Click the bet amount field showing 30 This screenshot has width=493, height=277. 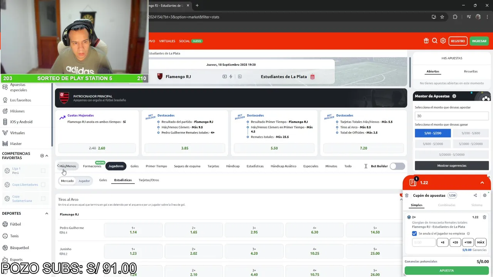click(x=452, y=116)
